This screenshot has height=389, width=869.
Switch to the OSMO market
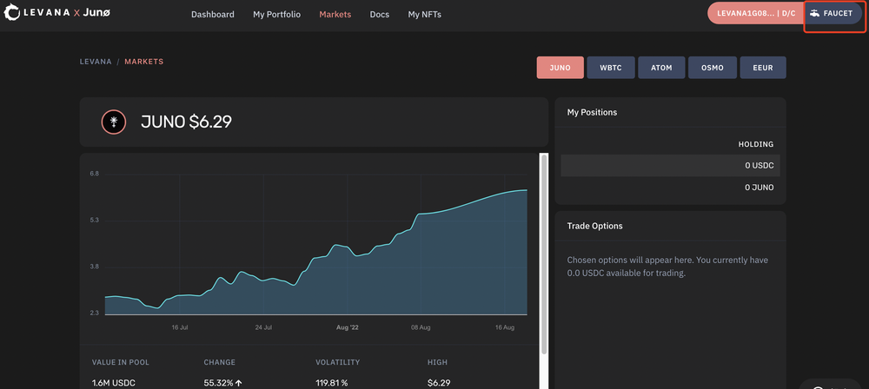click(x=713, y=68)
